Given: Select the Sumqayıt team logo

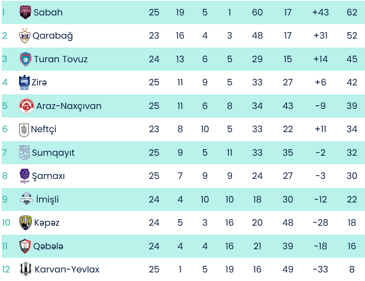Looking at the screenshot, I should 25,153.
